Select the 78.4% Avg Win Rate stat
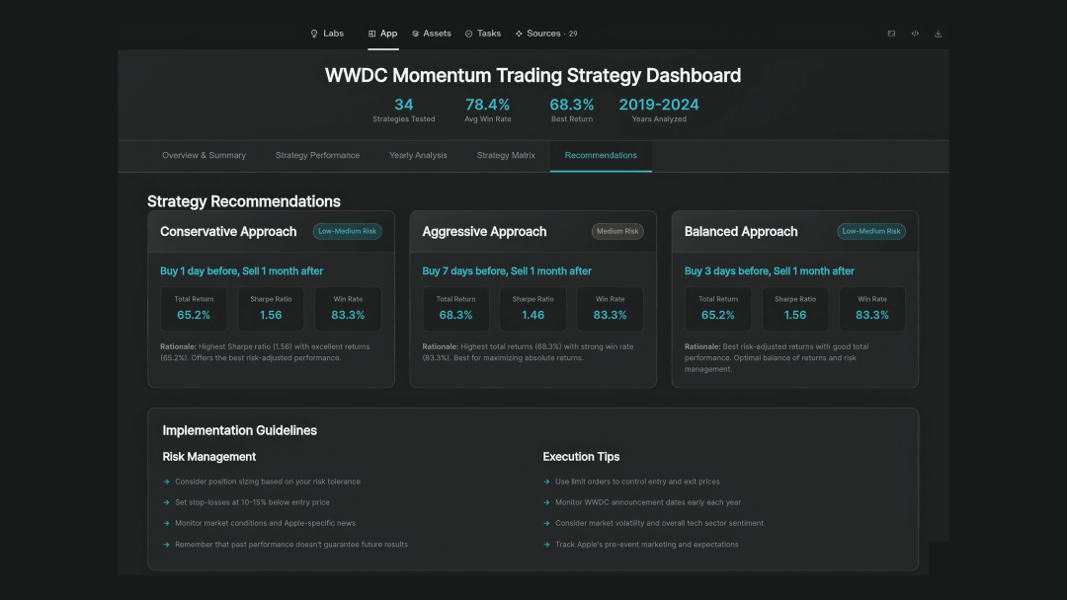The width and height of the screenshot is (1067, 600). point(487,111)
